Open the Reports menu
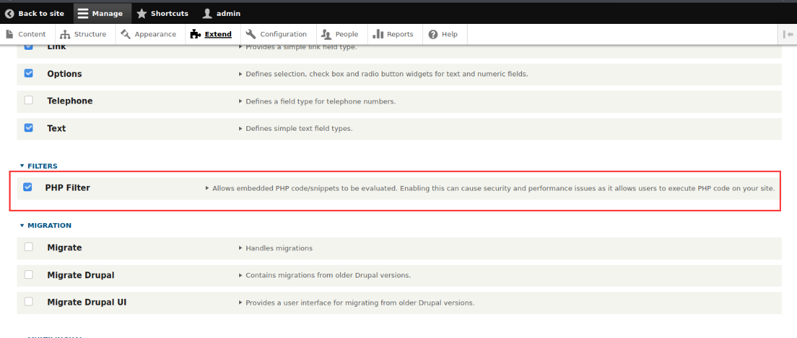Screen dimensions: 797x338 [x=394, y=35]
